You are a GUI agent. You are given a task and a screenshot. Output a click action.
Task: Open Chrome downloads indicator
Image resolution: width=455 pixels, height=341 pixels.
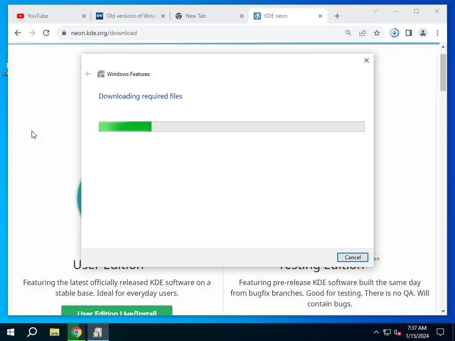pyautogui.click(x=395, y=33)
